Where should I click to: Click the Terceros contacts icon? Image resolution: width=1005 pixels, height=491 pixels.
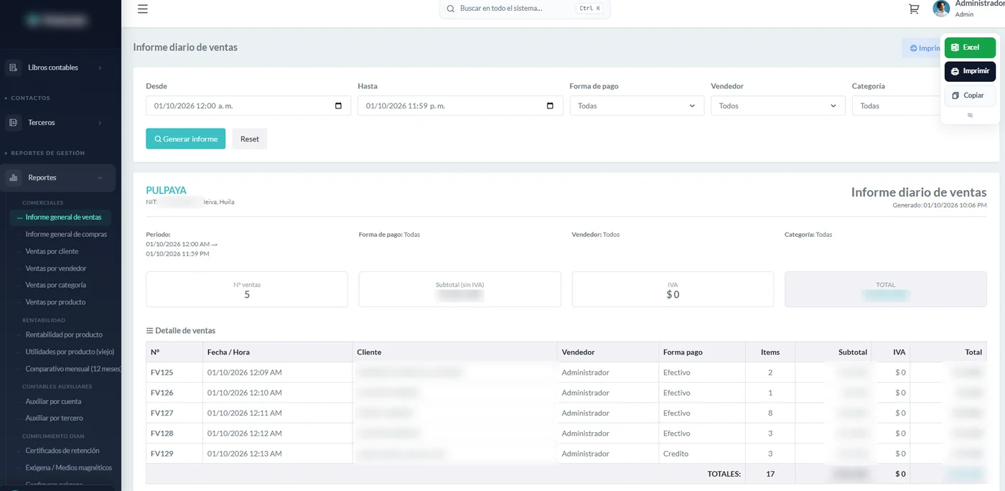pos(14,123)
